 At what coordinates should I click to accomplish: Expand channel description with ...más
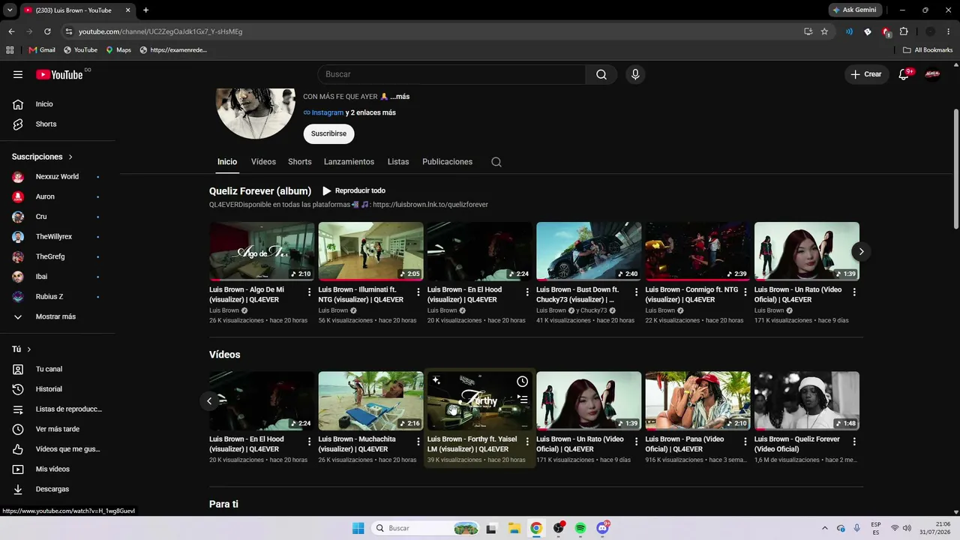tap(400, 97)
